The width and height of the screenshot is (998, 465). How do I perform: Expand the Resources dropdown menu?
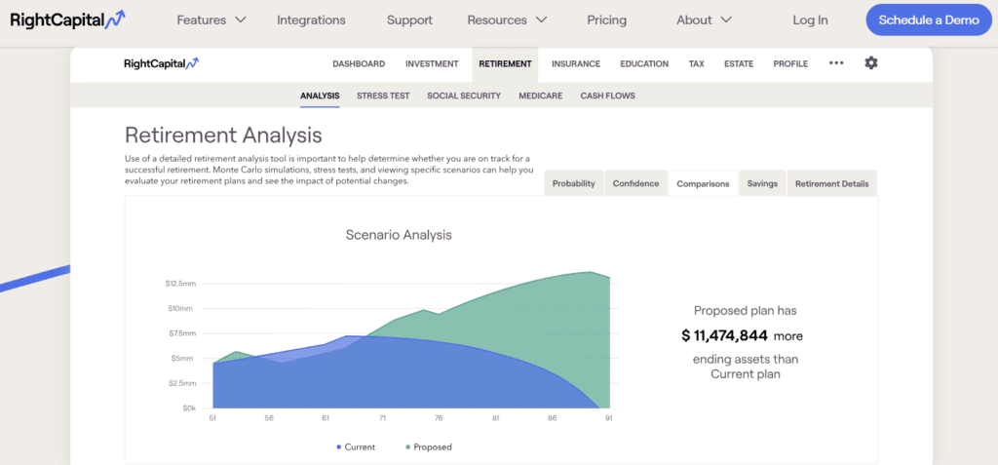(507, 19)
